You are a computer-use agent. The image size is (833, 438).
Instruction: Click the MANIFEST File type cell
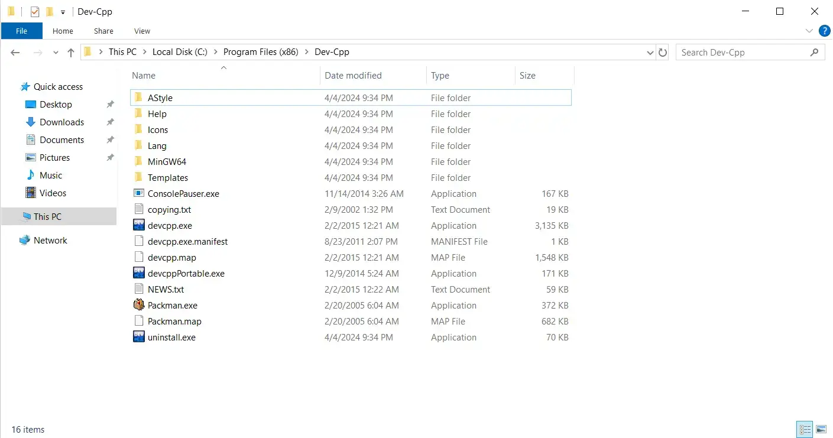(459, 241)
